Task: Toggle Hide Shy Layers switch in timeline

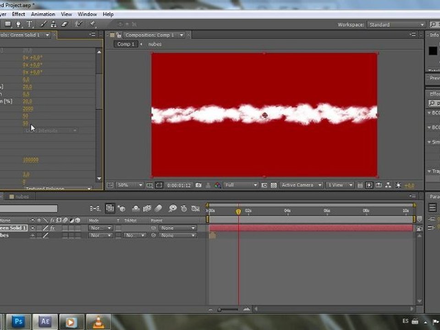Action: point(136,208)
